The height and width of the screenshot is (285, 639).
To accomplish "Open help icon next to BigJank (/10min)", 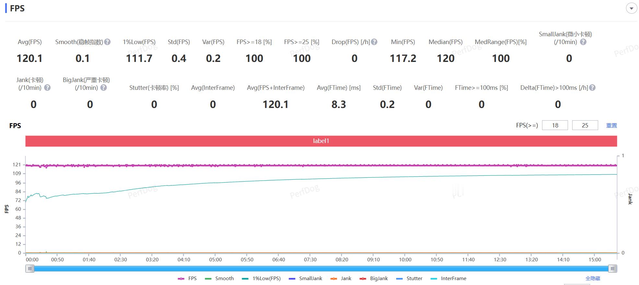I will [x=104, y=88].
